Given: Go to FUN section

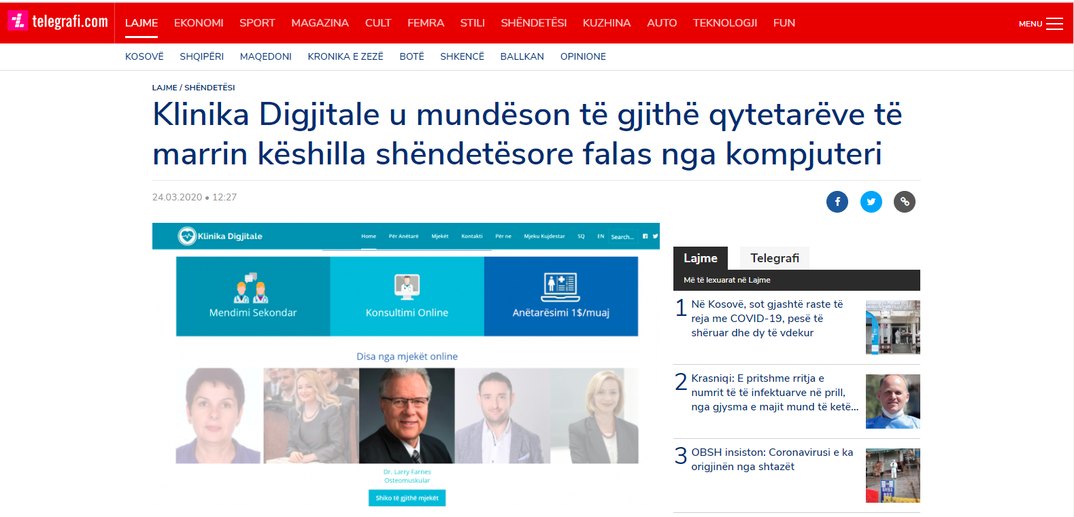Looking at the screenshot, I should tap(784, 23).
